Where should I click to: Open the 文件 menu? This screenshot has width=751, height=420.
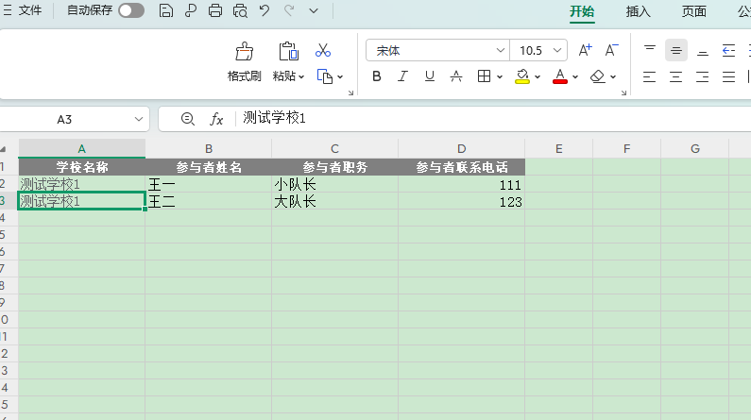click(23, 11)
